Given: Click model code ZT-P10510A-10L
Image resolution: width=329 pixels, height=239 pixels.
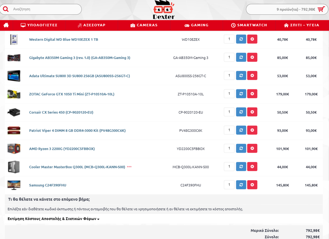Looking at the screenshot, I should 191,94.
